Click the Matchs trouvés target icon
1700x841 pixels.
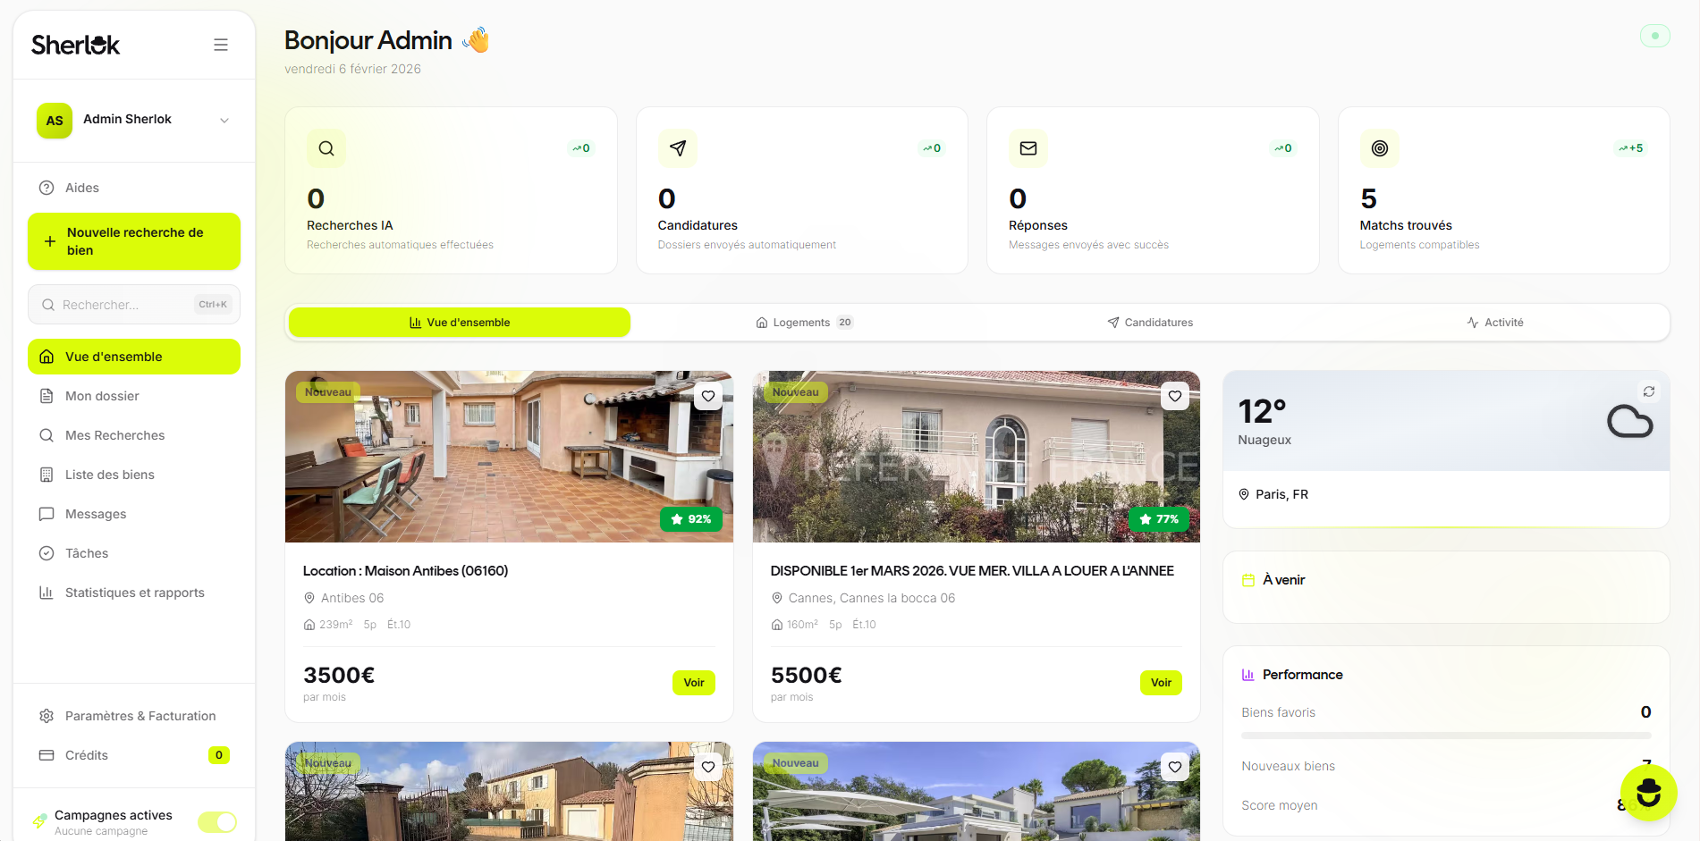1380,148
